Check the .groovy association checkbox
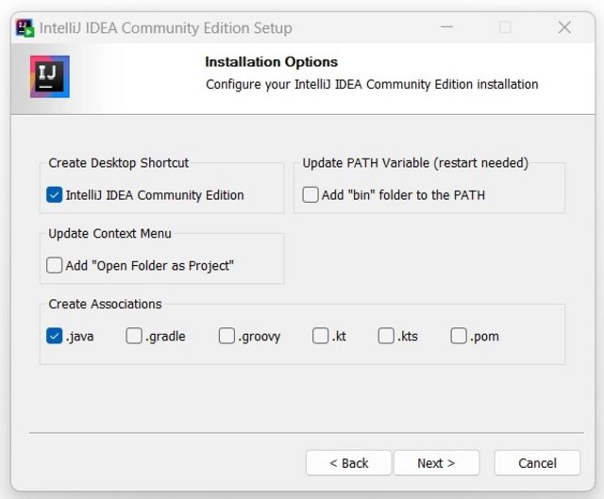The image size is (604, 499). pyautogui.click(x=226, y=336)
